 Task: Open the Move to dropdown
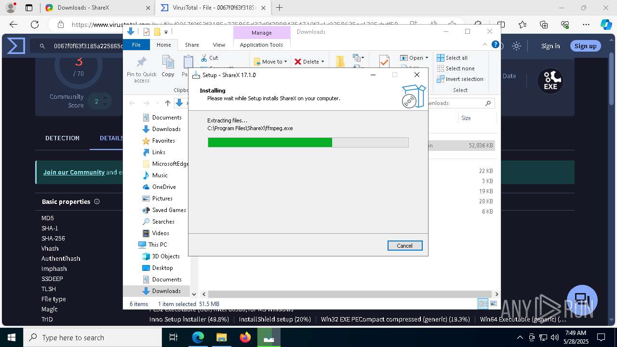click(270, 61)
